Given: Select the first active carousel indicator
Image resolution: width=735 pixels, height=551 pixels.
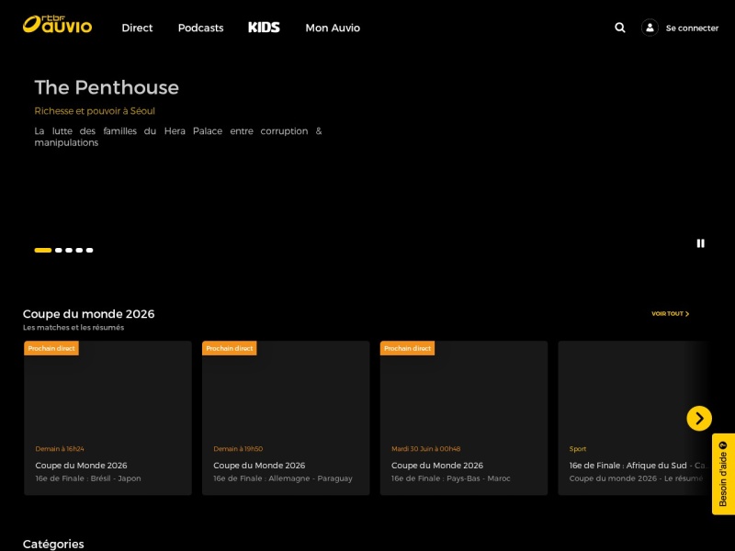Looking at the screenshot, I should coord(42,250).
